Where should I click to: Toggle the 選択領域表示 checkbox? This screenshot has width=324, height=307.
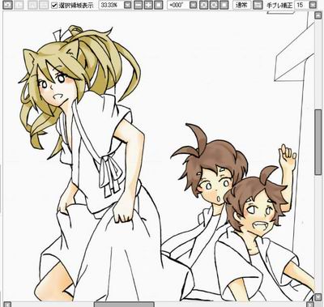[54, 5]
